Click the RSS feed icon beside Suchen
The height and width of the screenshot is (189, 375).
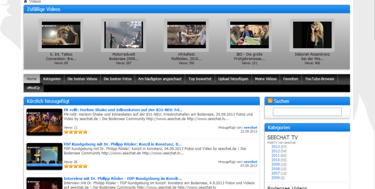pos(270,101)
